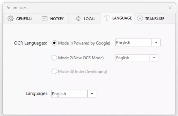The width and height of the screenshot is (178, 116).
Task: Click the Languages English combo field
Action: pos(69,94)
